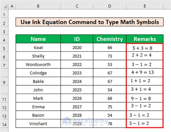Select Emma's Chemistry score 75
Viewport: 171px width, 132px height.
pos(110,107)
